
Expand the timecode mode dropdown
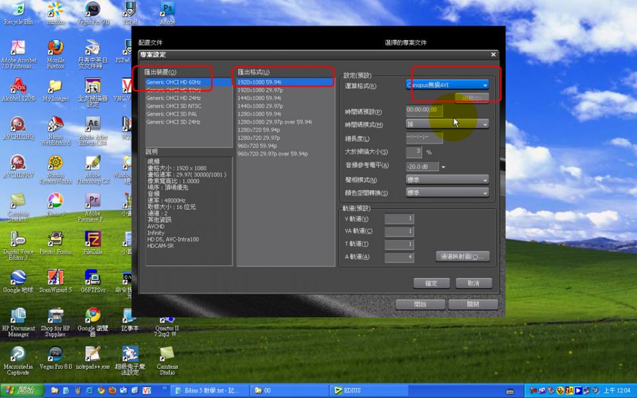coord(447,124)
